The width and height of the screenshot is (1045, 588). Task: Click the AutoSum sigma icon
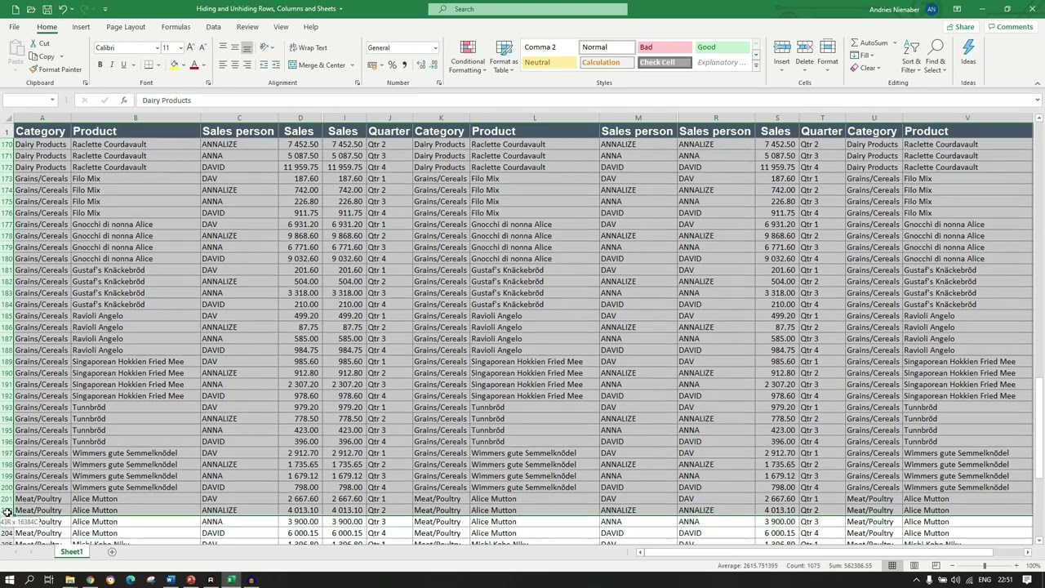coord(855,43)
